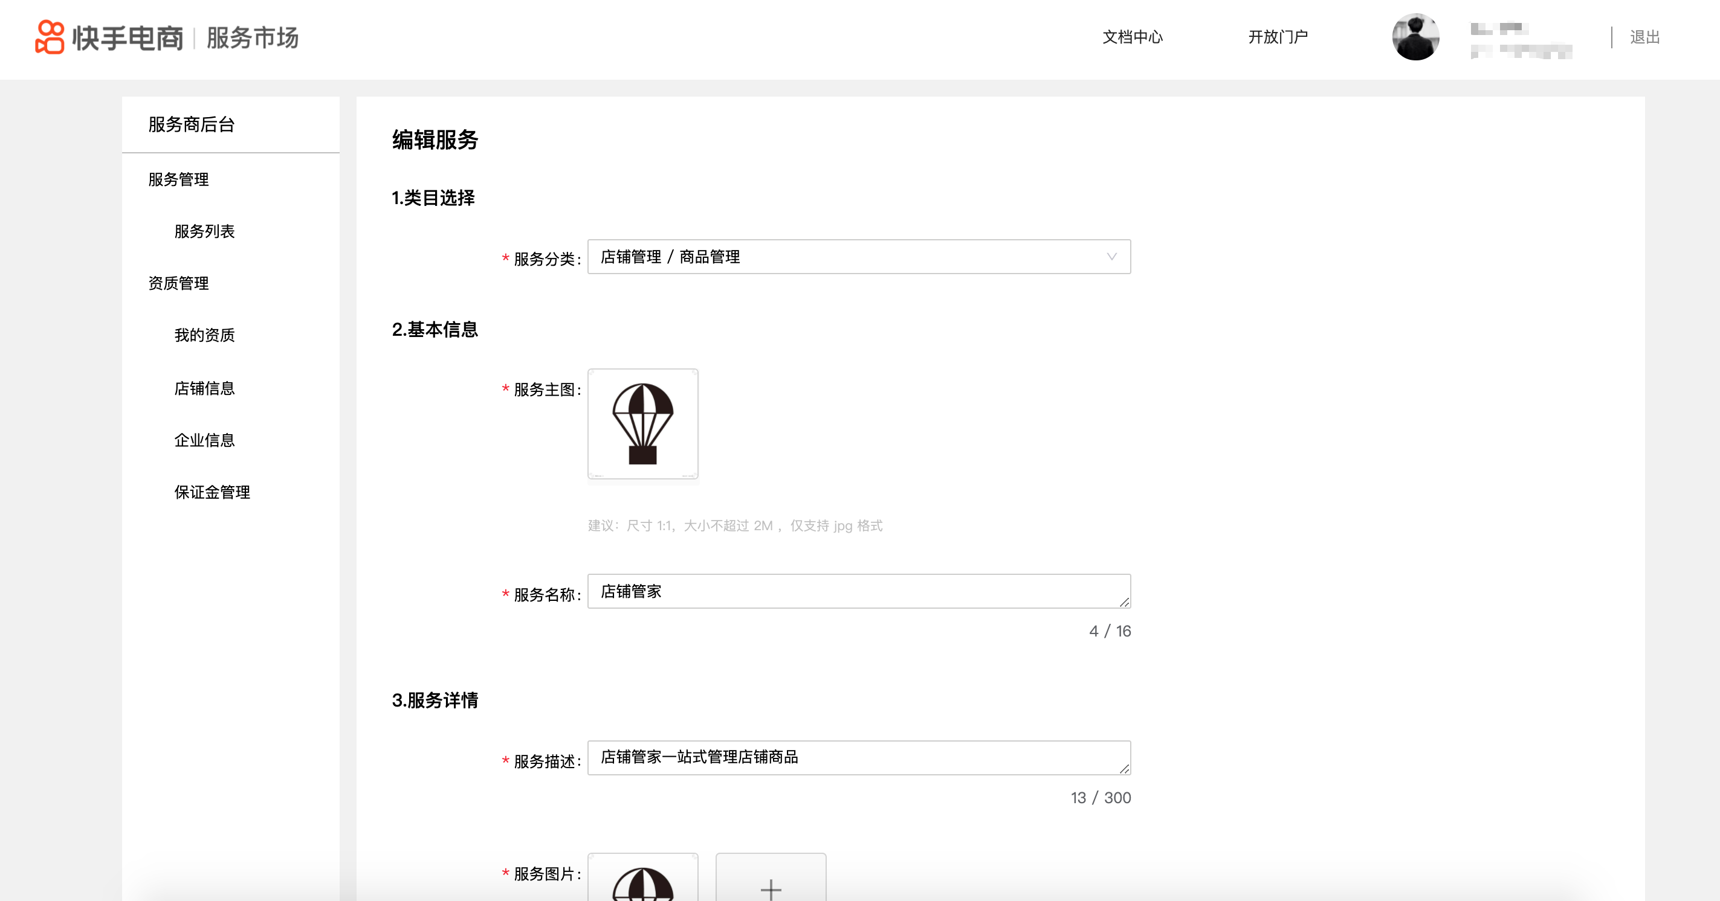Click the 编辑服务 page heading
The width and height of the screenshot is (1720, 901).
435,140
